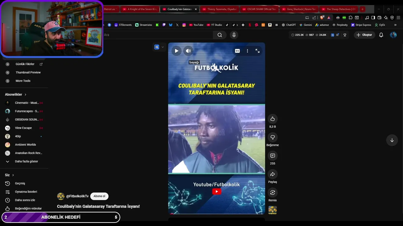Open the notifications bell
Image resolution: width=403 pixels, height=226 pixels.
381,35
